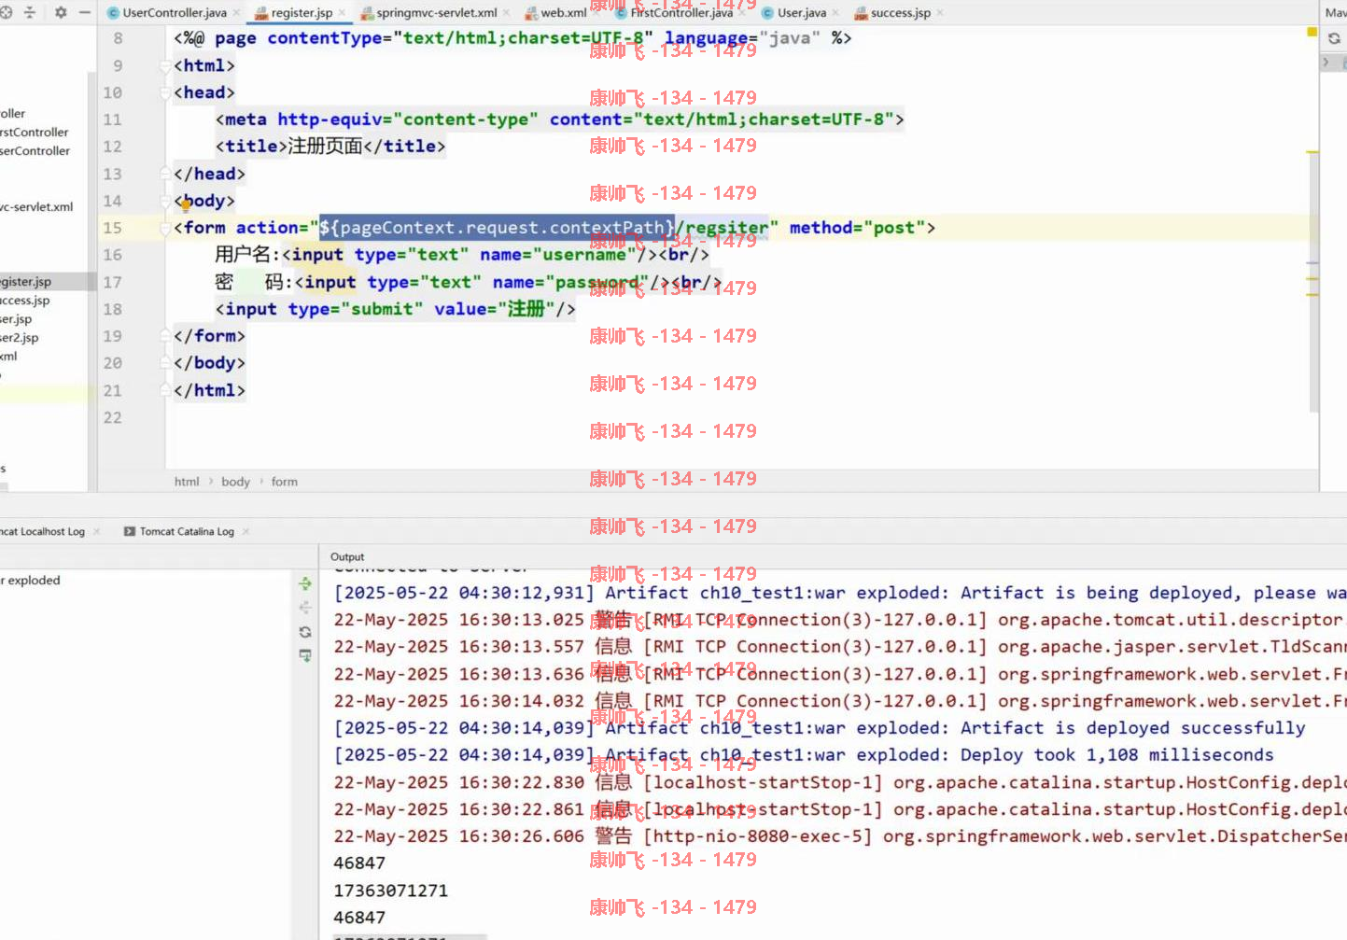The image size is (1347, 940).
Task: Click the submit input line 18
Action: (x=396, y=309)
